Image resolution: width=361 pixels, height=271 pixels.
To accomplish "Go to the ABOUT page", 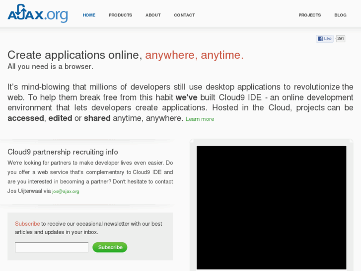I will click(x=153, y=15).
